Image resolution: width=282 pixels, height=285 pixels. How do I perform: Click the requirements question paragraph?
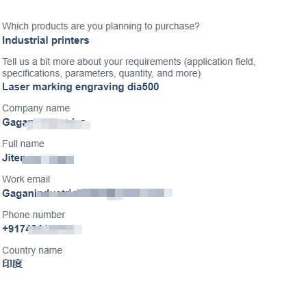coord(129,68)
